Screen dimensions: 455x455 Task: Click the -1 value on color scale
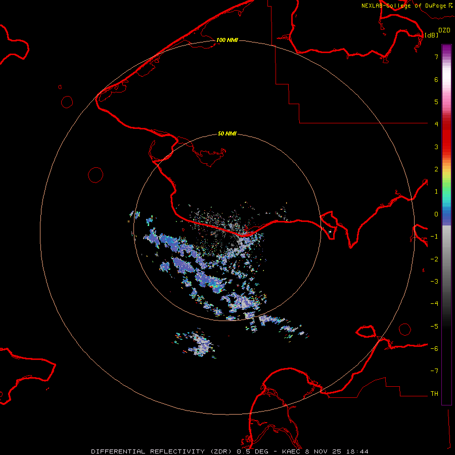(x=434, y=237)
